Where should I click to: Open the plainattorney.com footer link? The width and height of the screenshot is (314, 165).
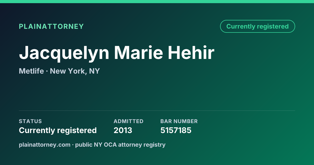(44, 145)
